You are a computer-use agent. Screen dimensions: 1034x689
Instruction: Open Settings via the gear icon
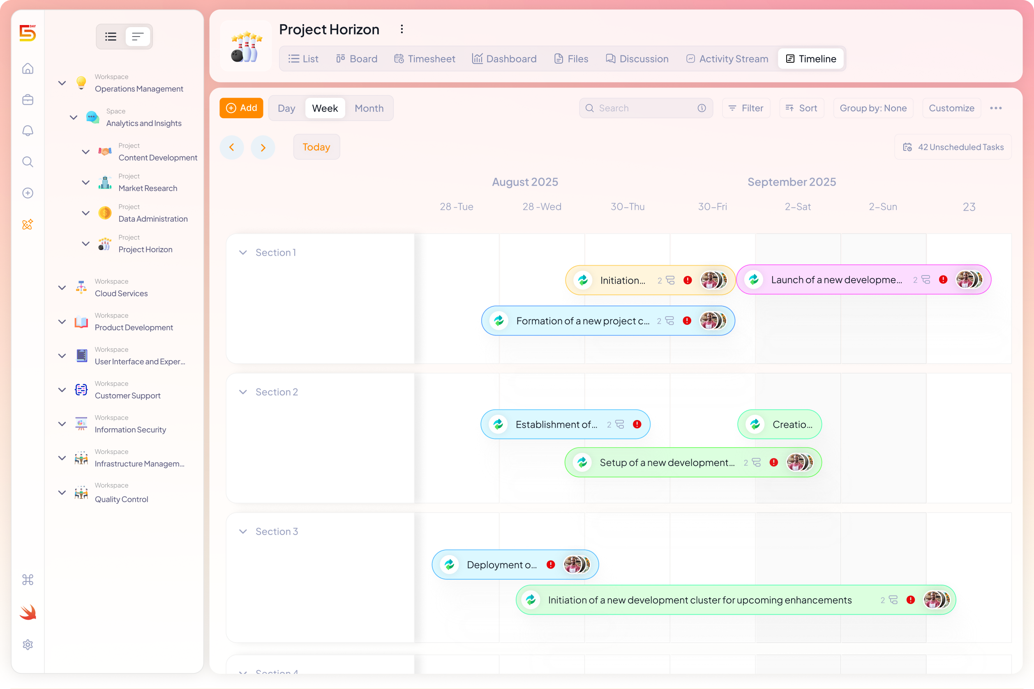pyautogui.click(x=27, y=644)
